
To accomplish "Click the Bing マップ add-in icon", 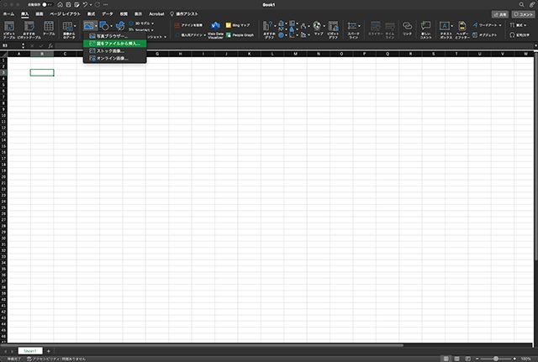I will coord(236,25).
